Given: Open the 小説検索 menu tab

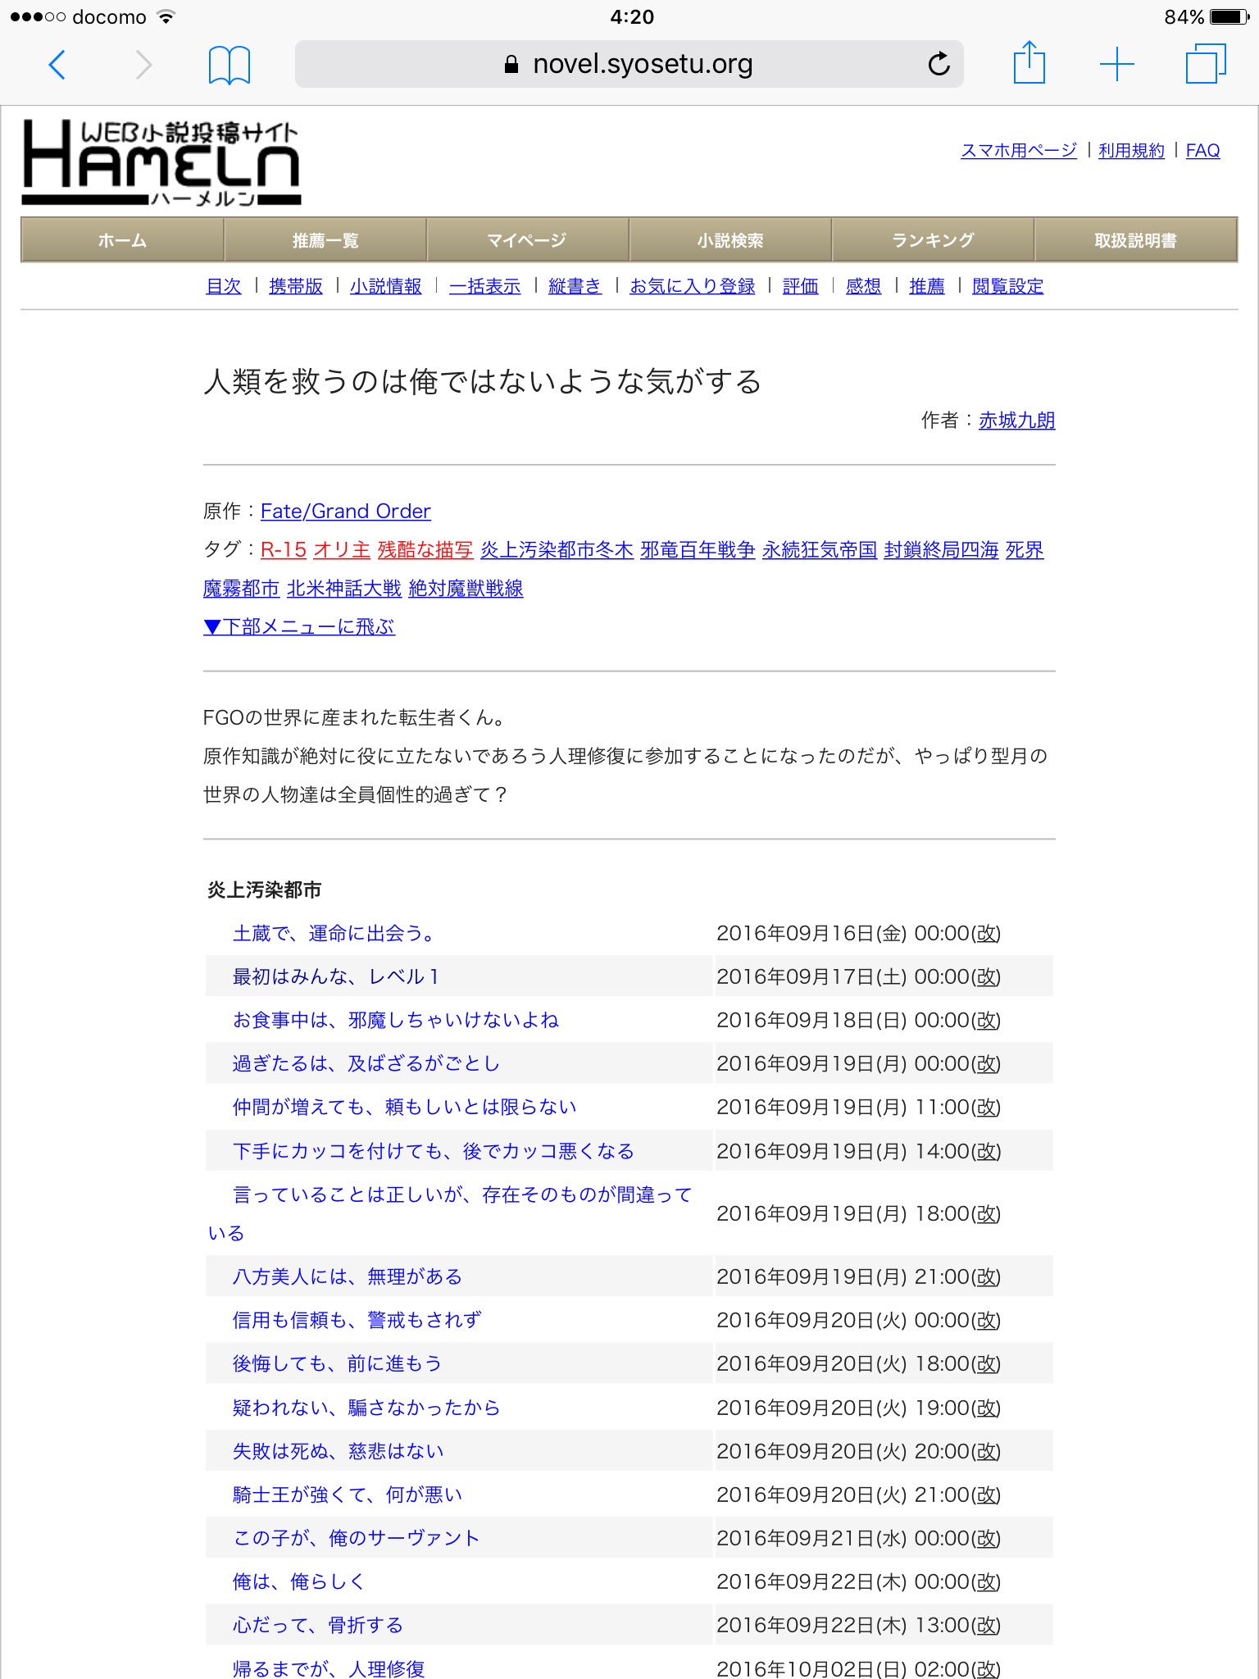Looking at the screenshot, I should (x=730, y=240).
